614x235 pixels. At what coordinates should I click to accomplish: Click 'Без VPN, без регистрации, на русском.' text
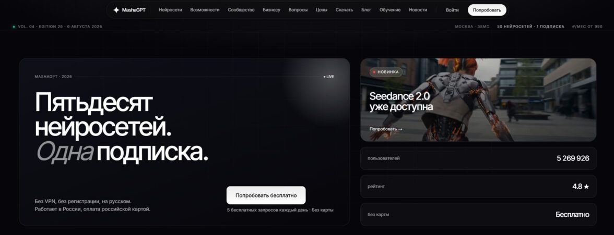click(x=83, y=201)
